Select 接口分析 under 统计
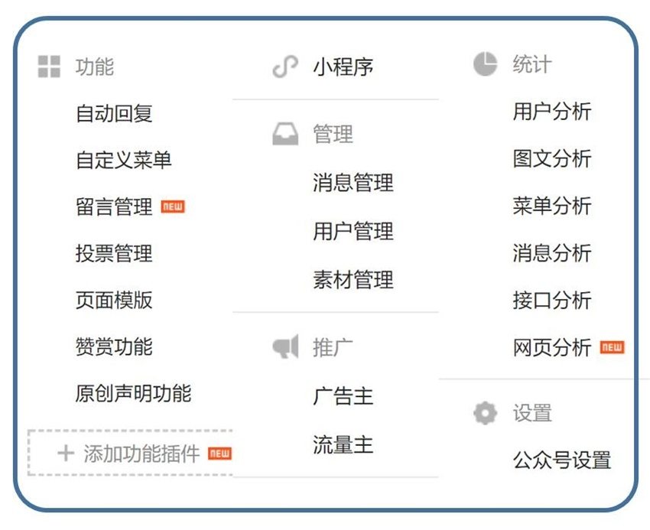This screenshot has width=650, height=530. pos(552,300)
